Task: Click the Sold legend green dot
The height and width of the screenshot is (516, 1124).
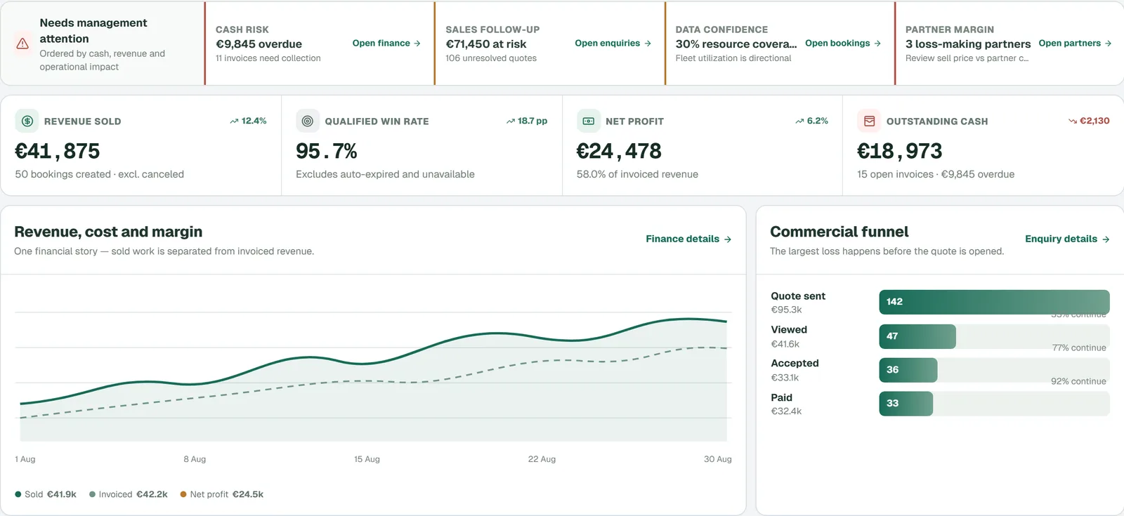Action: click(x=18, y=494)
